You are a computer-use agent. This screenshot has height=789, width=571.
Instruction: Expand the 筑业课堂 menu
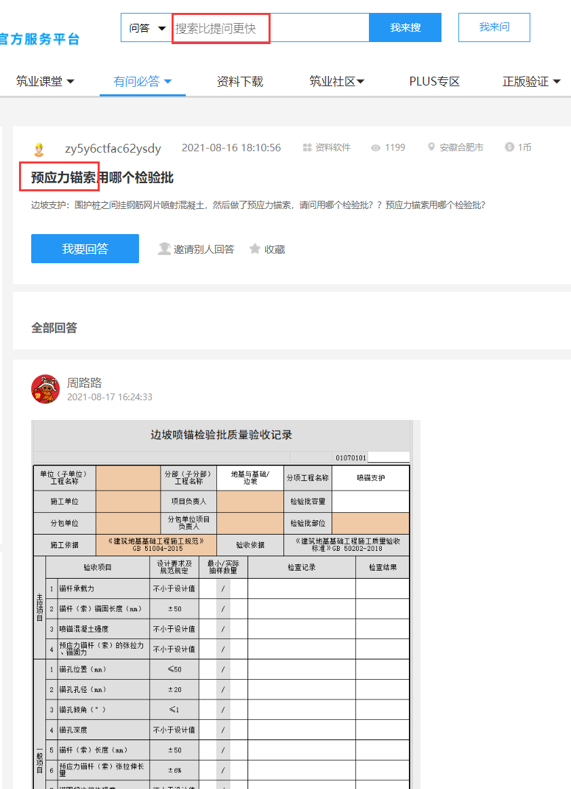45,81
